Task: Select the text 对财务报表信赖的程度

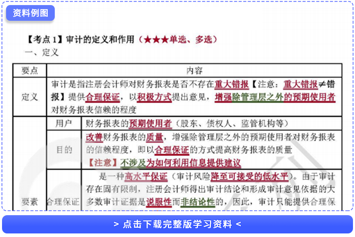Action: click(94, 110)
